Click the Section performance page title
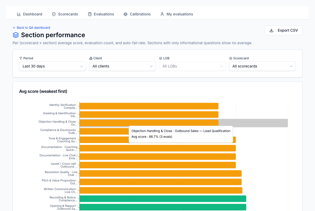 coord(53,35)
